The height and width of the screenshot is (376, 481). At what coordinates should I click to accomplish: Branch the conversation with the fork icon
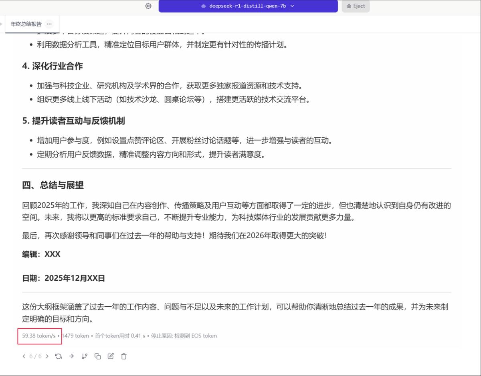85,356
